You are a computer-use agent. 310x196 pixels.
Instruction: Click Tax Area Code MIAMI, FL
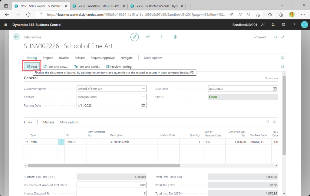coord(260,142)
